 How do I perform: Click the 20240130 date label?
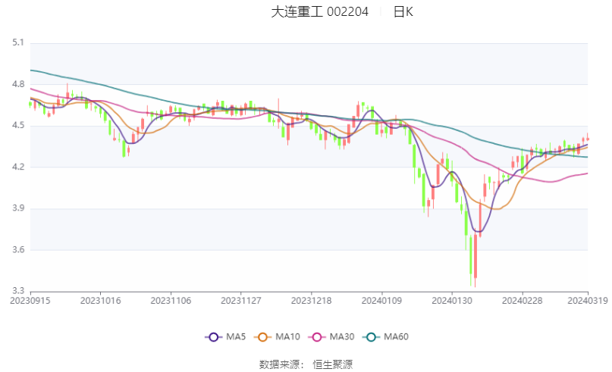[451, 301]
